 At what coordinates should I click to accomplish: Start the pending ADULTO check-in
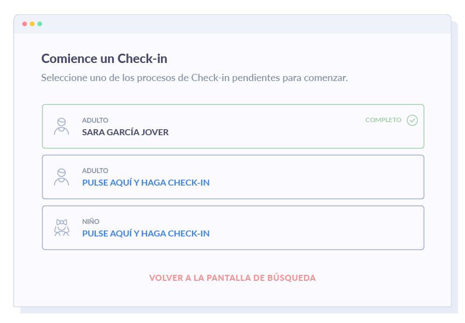tap(146, 183)
